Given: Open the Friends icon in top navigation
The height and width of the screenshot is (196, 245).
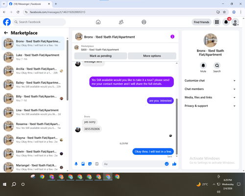Looking at the screenshot, I should [x=121, y=22].
